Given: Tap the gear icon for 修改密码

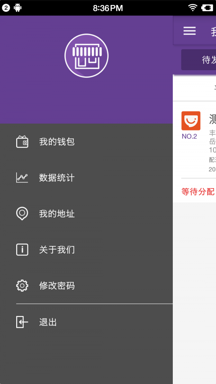Looking at the screenshot, I should pyautogui.click(x=22, y=286).
